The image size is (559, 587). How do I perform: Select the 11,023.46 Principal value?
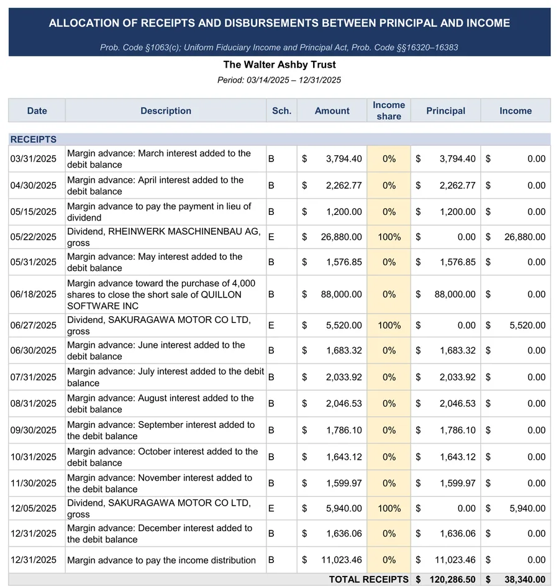[x=455, y=560]
